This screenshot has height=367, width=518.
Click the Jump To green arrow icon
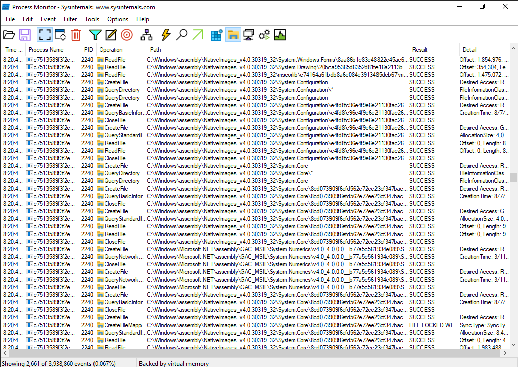pyautogui.click(x=198, y=35)
